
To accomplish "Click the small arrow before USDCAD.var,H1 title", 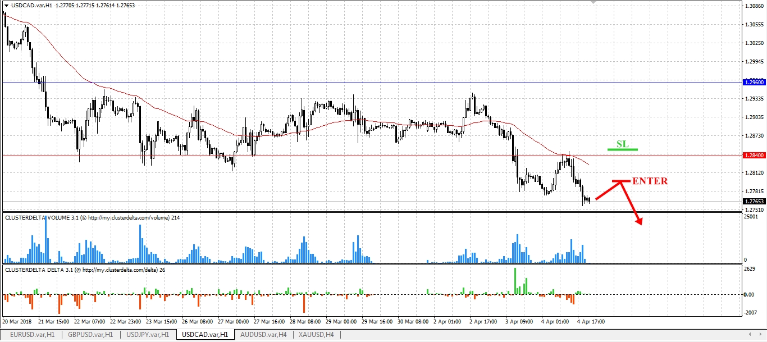I will click(x=6, y=4).
